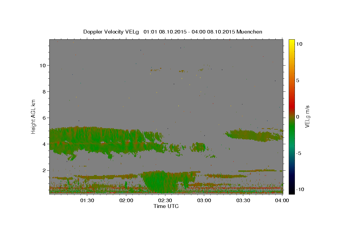
Task: Select the 'Muenchen' station name in title
Action: point(250,32)
